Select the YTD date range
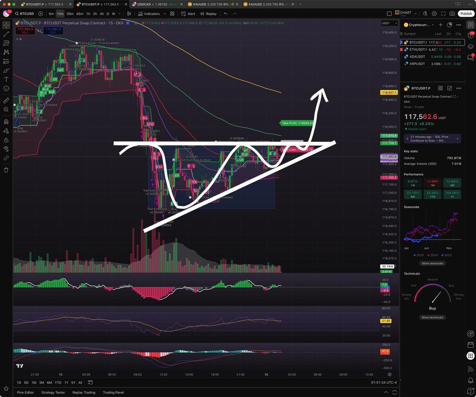476x397 pixels. [58, 383]
